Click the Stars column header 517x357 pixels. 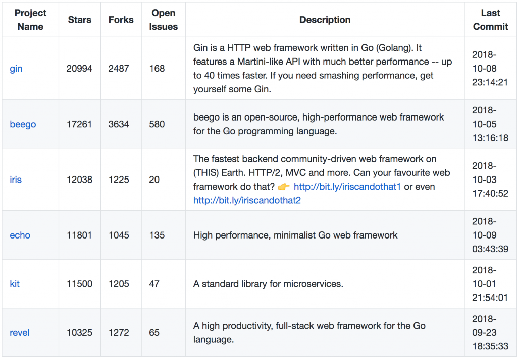(x=80, y=20)
